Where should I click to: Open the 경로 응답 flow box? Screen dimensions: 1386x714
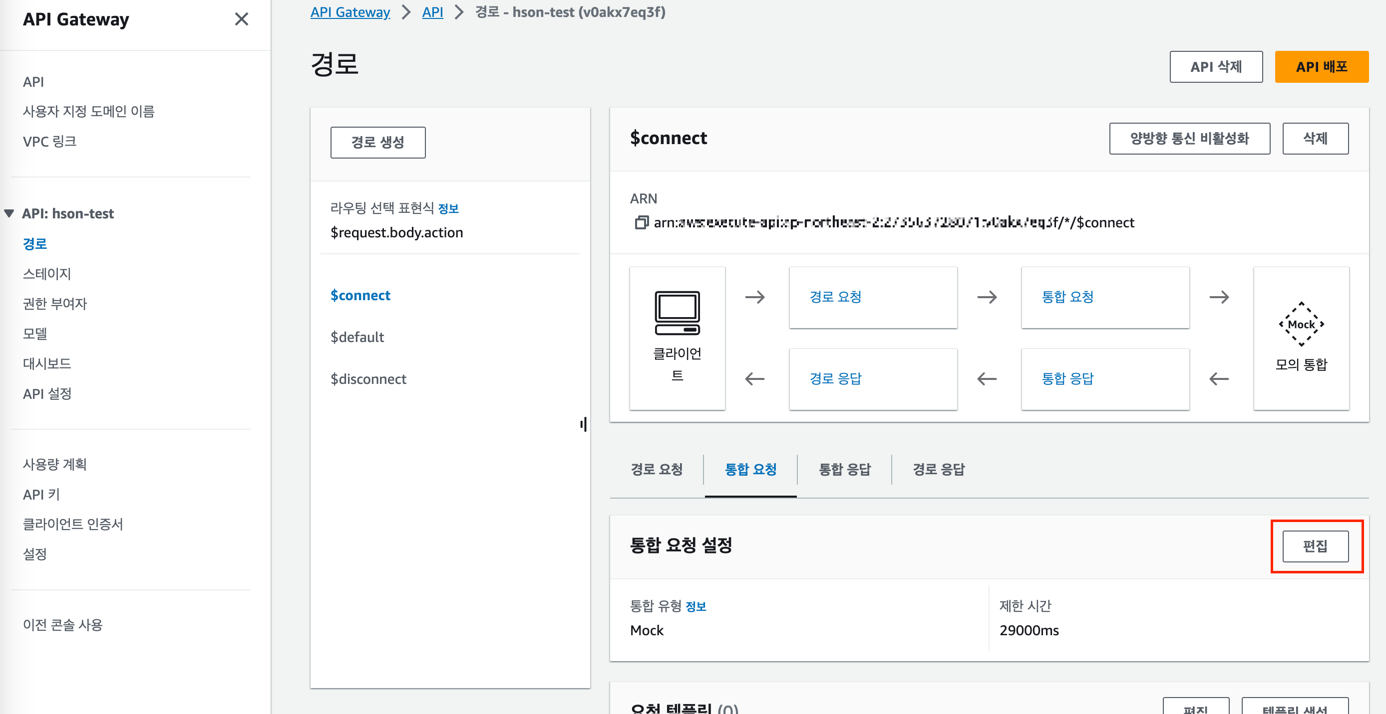(836, 378)
